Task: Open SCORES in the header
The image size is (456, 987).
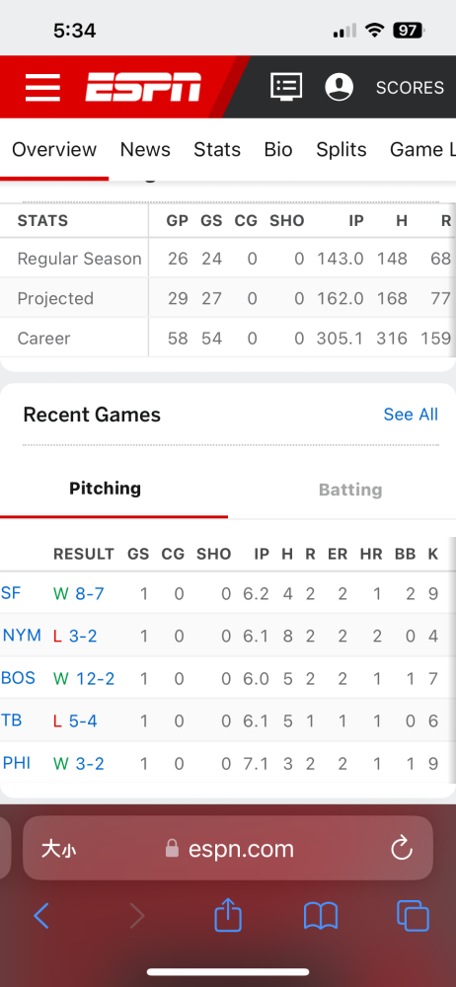Action: coord(410,88)
